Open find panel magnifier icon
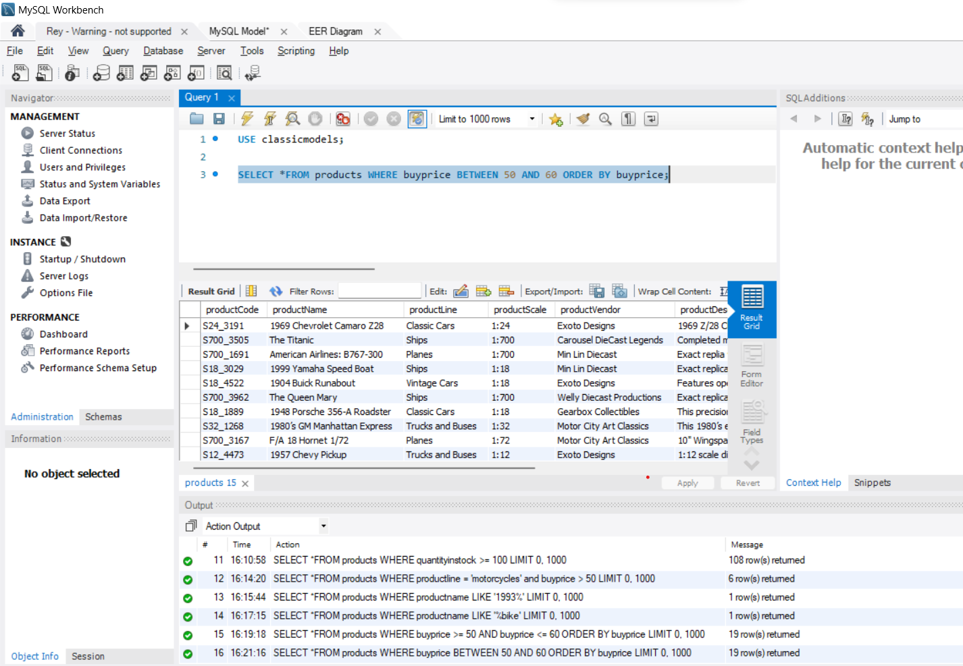 [606, 119]
